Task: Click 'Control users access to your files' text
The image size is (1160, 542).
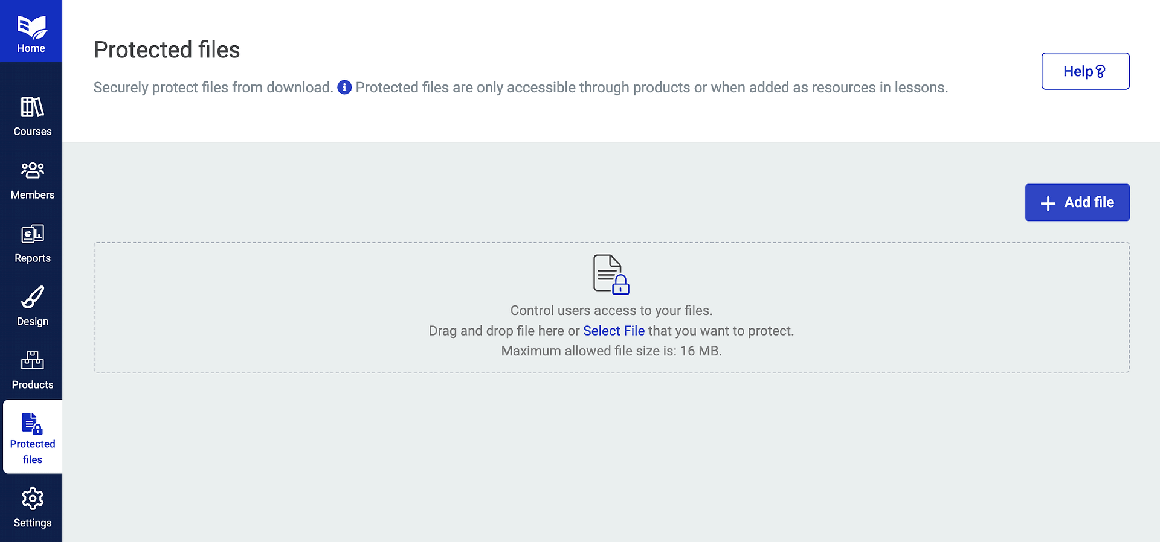Action: click(x=611, y=311)
